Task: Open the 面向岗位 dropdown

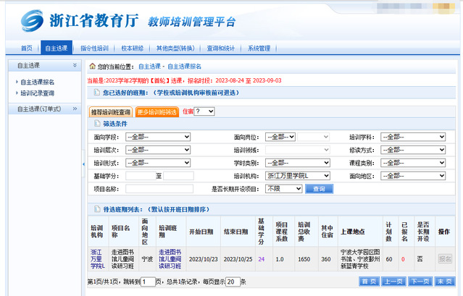Action: (280, 137)
